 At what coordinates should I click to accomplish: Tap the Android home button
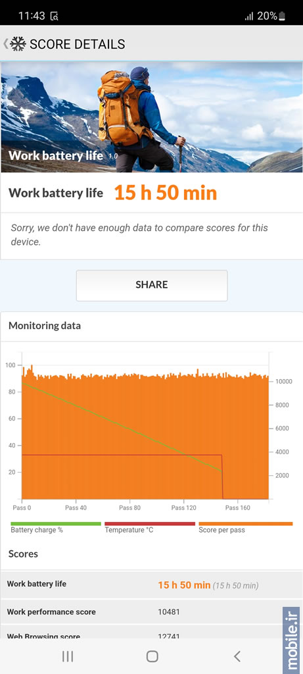pos(152,656)
